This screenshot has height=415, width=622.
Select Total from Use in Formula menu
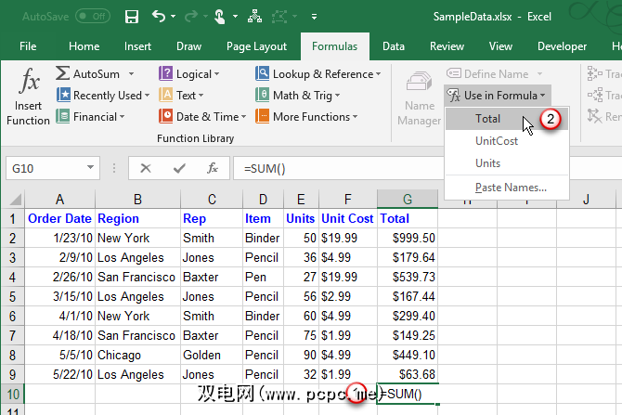click(x=487, y=119)
